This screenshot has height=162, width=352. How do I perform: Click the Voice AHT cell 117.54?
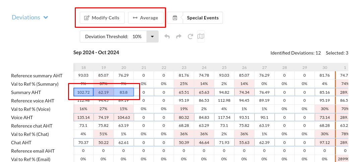point(224,117)
